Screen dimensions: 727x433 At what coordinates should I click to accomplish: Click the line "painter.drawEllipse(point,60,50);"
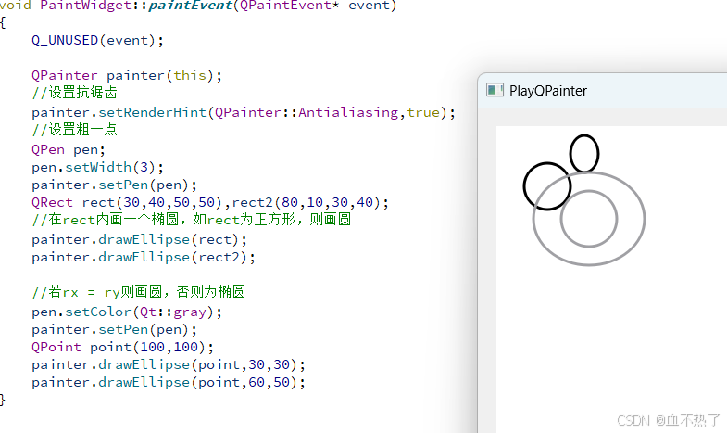[169, 382]
